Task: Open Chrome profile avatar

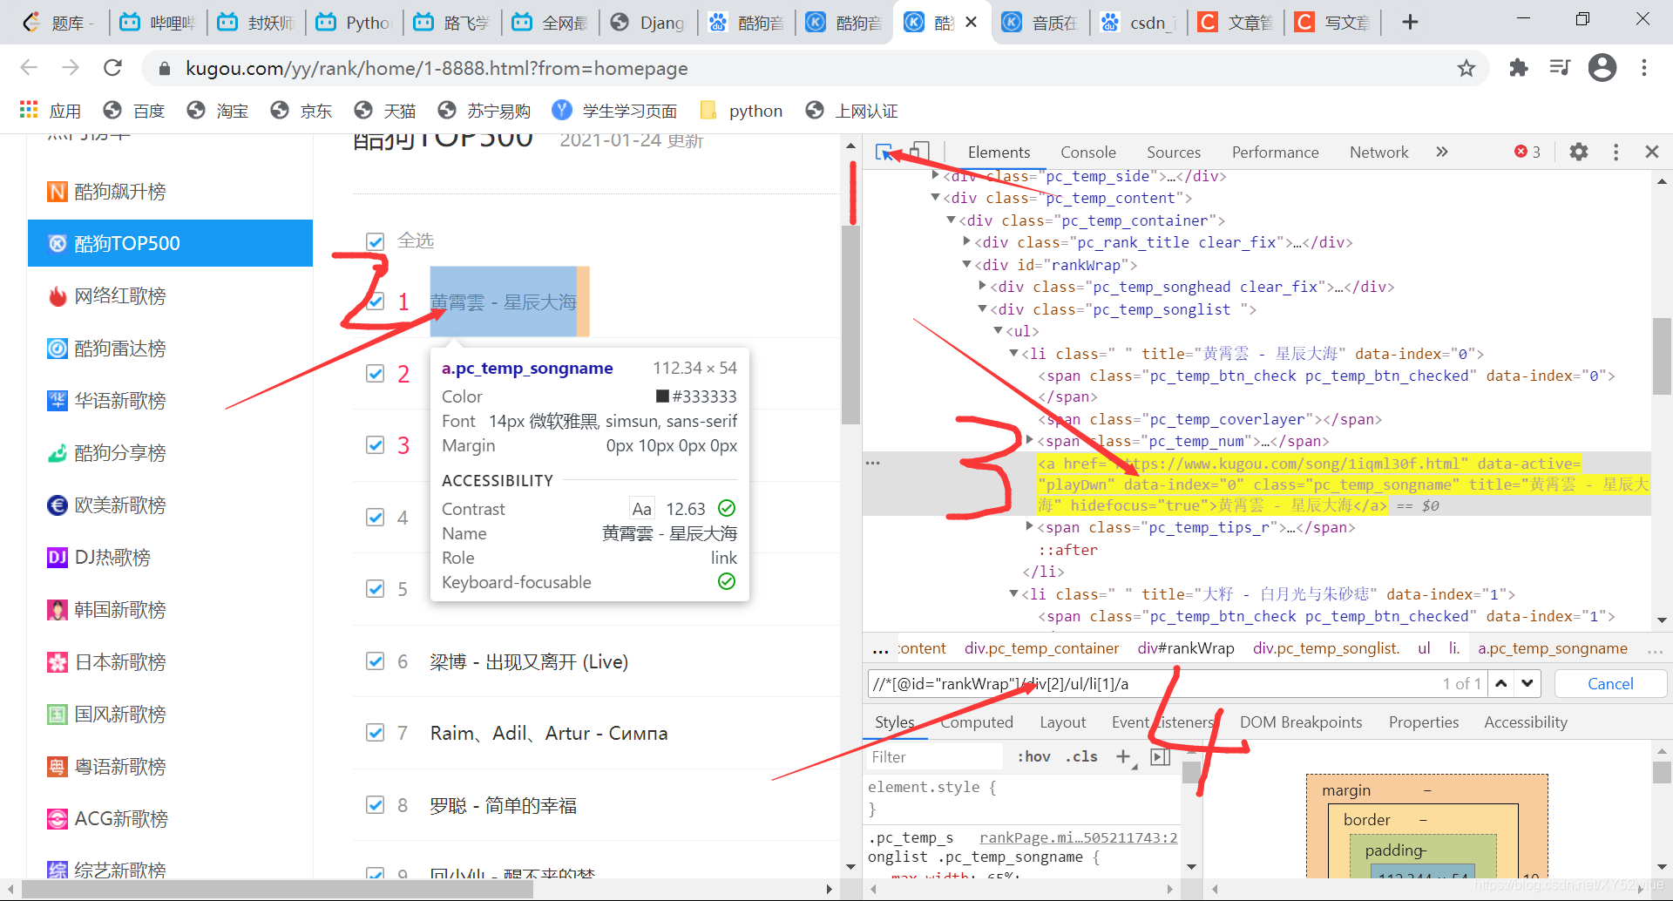Action: 1602,68
